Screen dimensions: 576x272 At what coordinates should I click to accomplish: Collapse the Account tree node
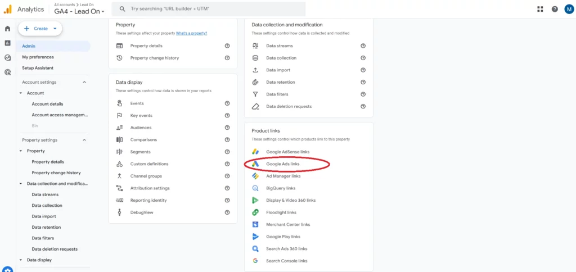[21, 93]
